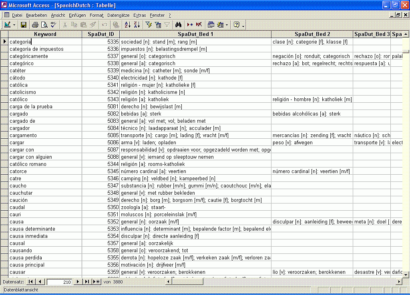The width and height of the screenshot is (410, 295).
Task: Select the SpaDut_Bed 2 column header
Action: [x=312, y=34]
